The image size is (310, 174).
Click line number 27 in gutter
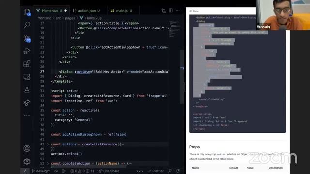click(x=42, y=72)
